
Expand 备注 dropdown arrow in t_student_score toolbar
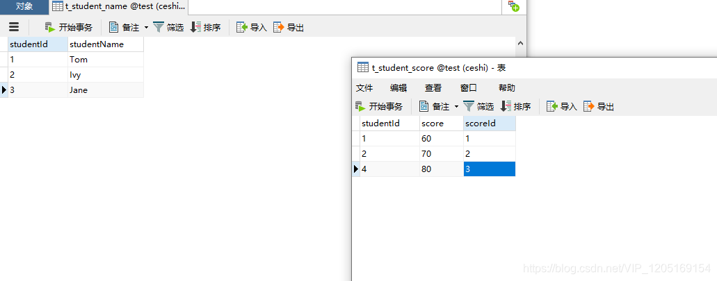(456, 107)
